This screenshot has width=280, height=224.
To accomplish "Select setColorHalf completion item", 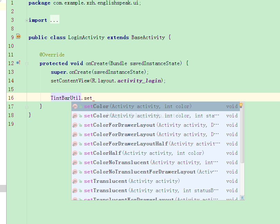I will pos(156,153).
